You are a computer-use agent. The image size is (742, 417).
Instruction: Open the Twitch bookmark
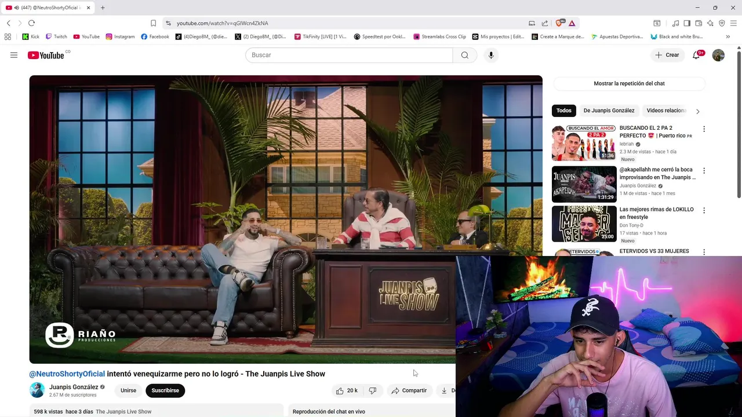pyautogui.click(x=56, y=36)
